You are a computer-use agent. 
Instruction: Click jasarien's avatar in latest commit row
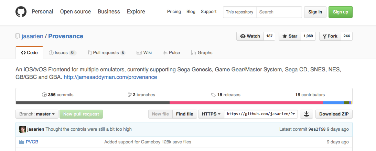pyautogui.click(x=23, y=129)
